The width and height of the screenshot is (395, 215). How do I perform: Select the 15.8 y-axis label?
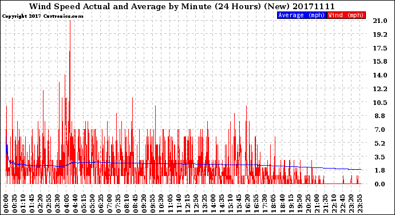(380, 61)
